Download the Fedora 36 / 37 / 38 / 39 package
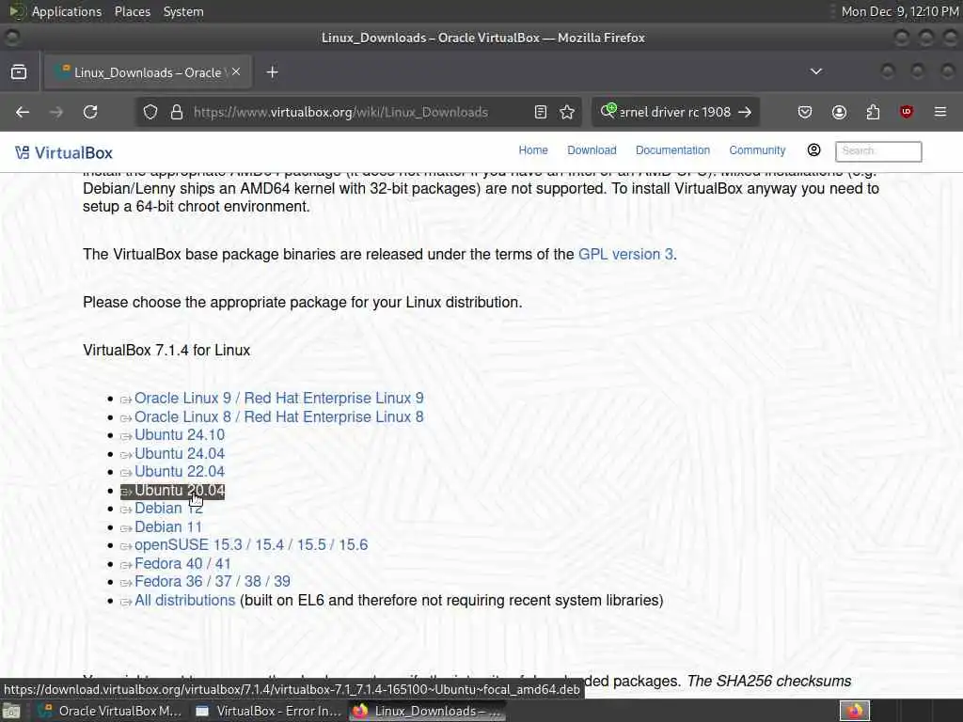The width and height of the screenshot is (963, 722). point(212,581)
